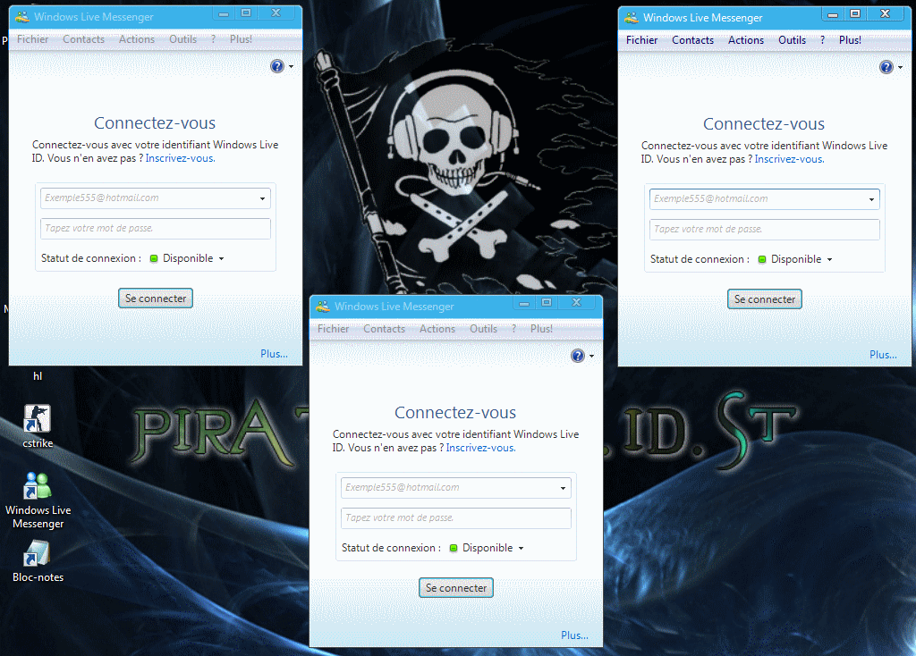This screenshot has height=656, width=916.
Task: Open the Plus! menu in the right window
Action: 850,40
